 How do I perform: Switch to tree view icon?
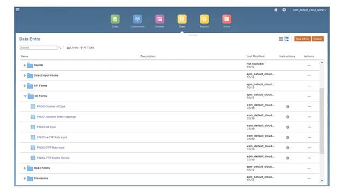pyautogui.click(x=286, y=39)
